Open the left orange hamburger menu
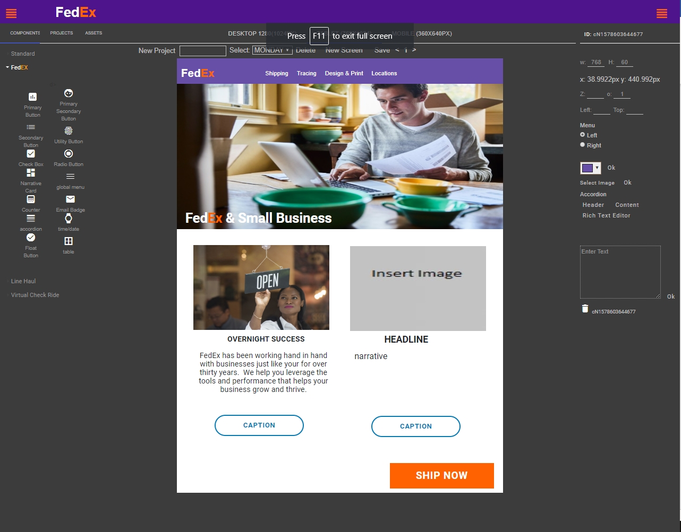Image resolution: width=681 pixels, height=532 pixels. pos(11,13)
